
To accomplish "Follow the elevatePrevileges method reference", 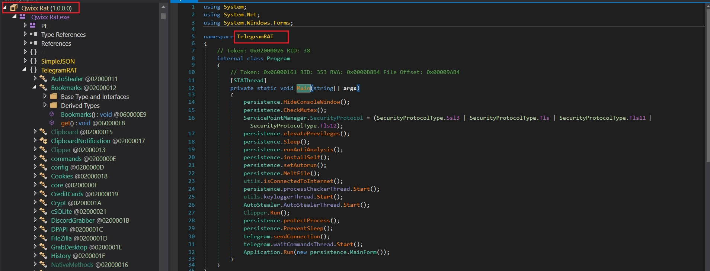I will [311, 133].
